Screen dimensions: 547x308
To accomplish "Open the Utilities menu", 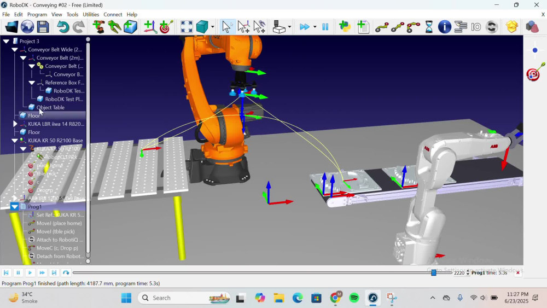I will (x=91, y=14).
